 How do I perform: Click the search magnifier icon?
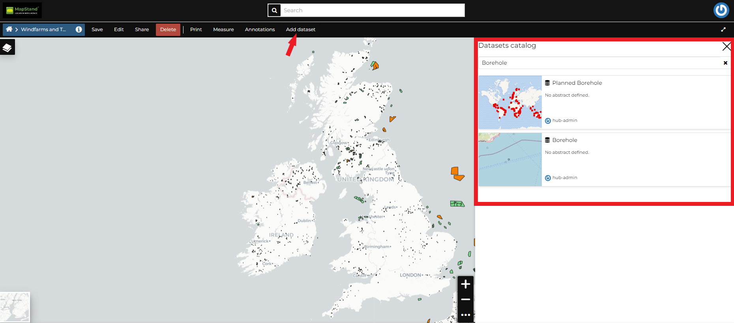pos(274,10)
